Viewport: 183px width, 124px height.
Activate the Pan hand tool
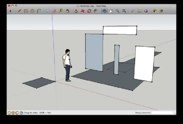coord(111,11)
